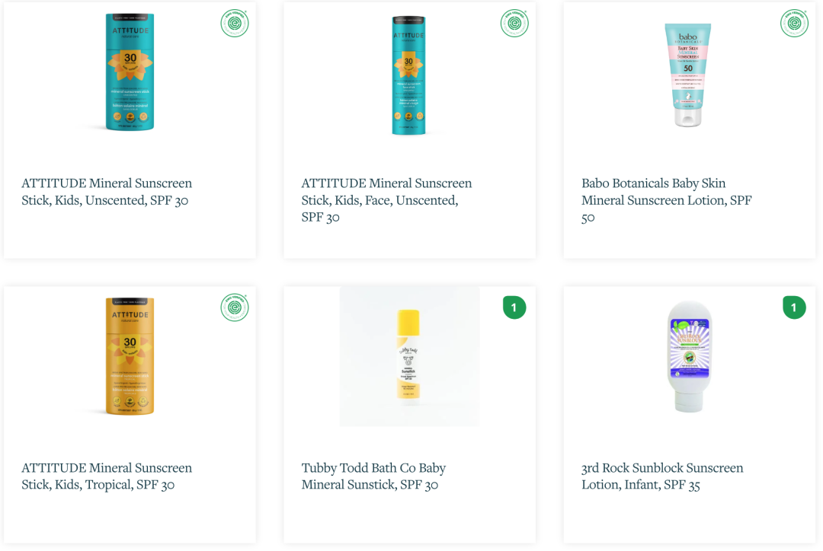The image size is (823, 551).
Task: Open the 3rd Rock Sunblock bottle image
Action: pyautogui.click(x=688, y=356)
